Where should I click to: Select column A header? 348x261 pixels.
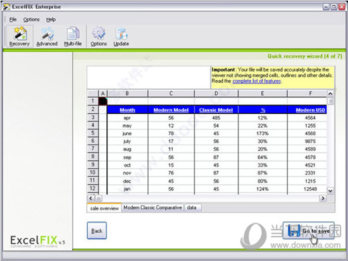tap(103, 94)
